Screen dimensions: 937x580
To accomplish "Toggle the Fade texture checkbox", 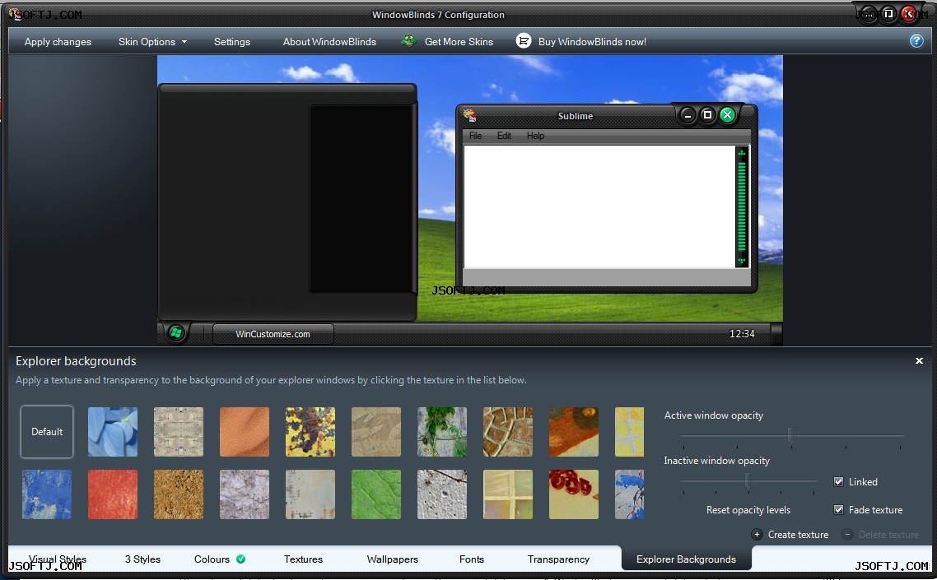I will coord(838,509).
